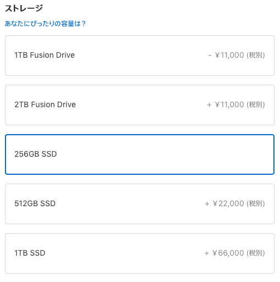Click the + ¥22,000 price for 512GB SSD
This screenshot has height=282, width=280.
224,203
